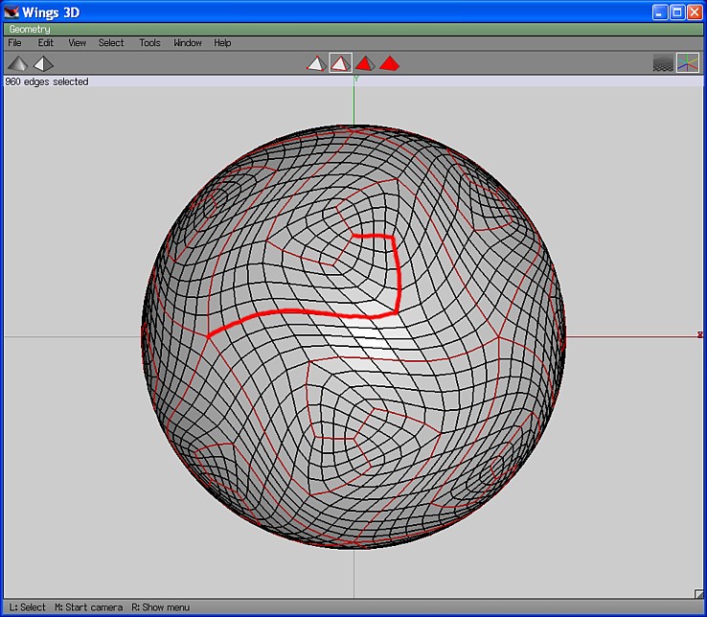Open the Edit menu

(46, 43)
